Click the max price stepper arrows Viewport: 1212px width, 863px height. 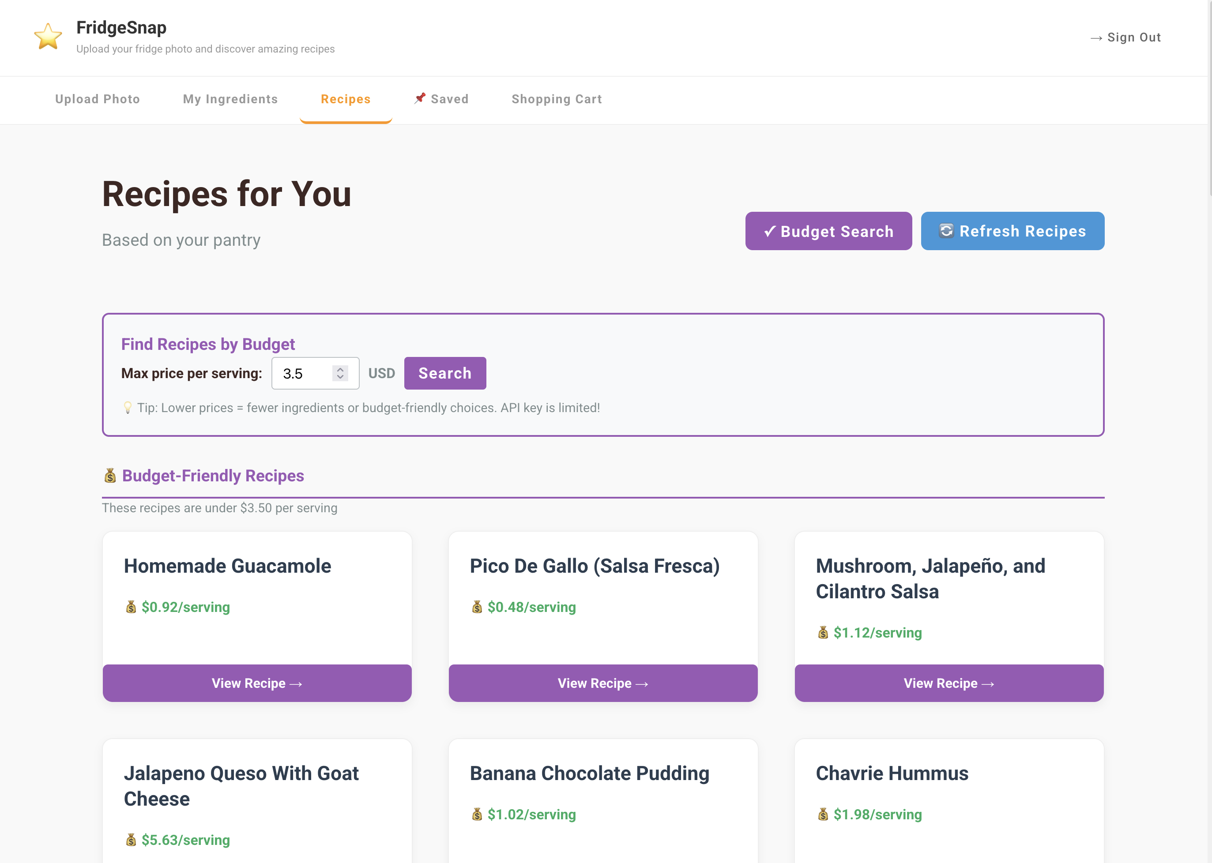tap(340, 373)
